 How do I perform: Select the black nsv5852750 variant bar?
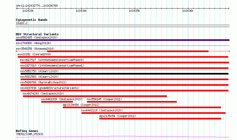[124, 74]
